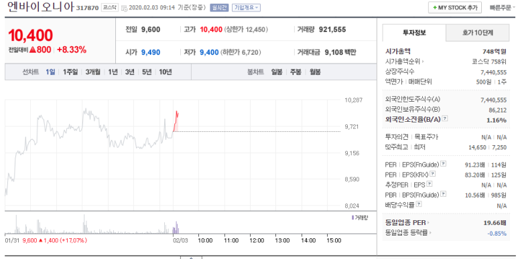Switch to the 호가10단계 tab
Screen dimensions: 518x259
coord(478,33)
